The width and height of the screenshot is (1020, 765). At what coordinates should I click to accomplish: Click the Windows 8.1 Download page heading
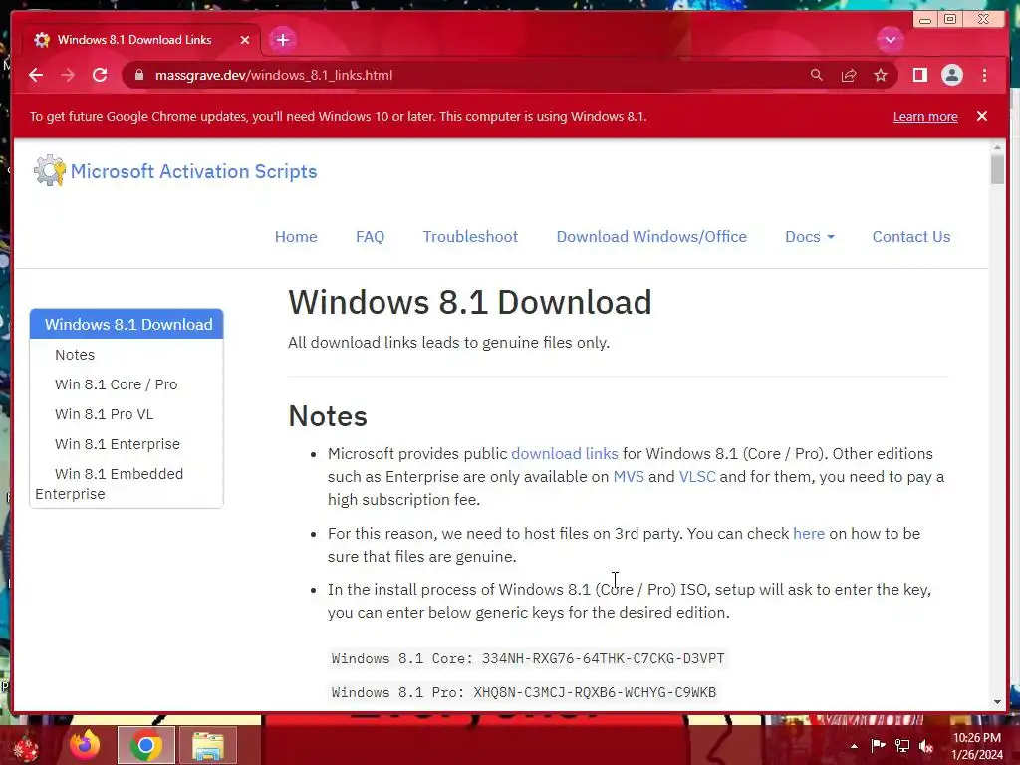470,302
